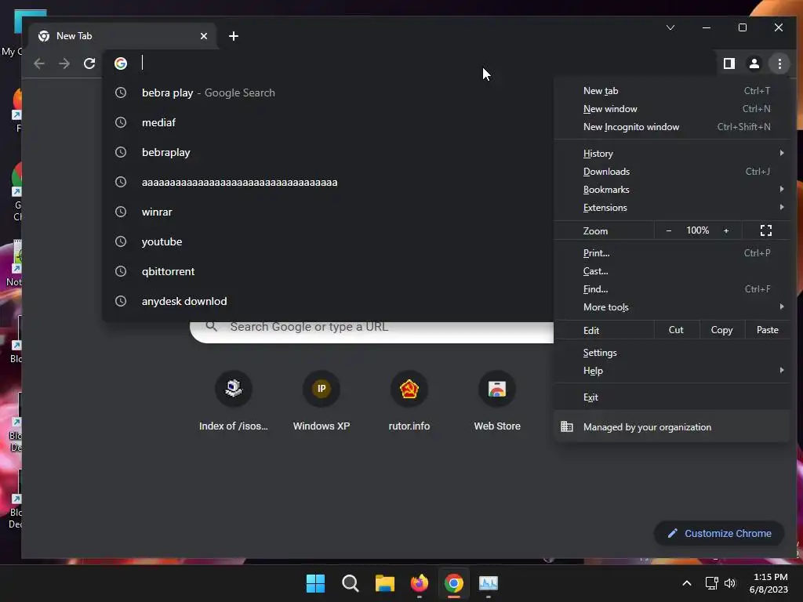Expand the Extensions submenu

671,208
